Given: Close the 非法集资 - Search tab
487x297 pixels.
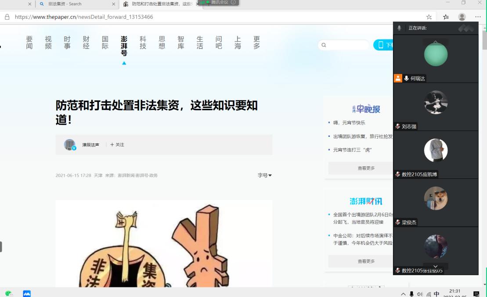Looking at the screenshot, I should pos(113,4).
